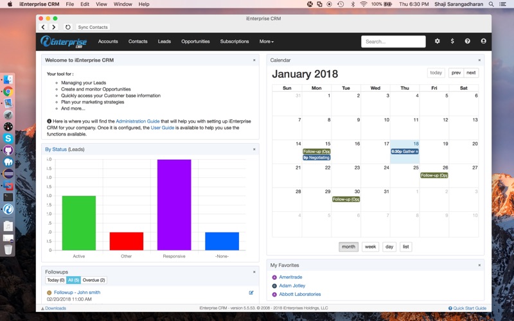Open GitHub Desktop from the dock
This screenshot has width=514, height=321.
[8, 150]
